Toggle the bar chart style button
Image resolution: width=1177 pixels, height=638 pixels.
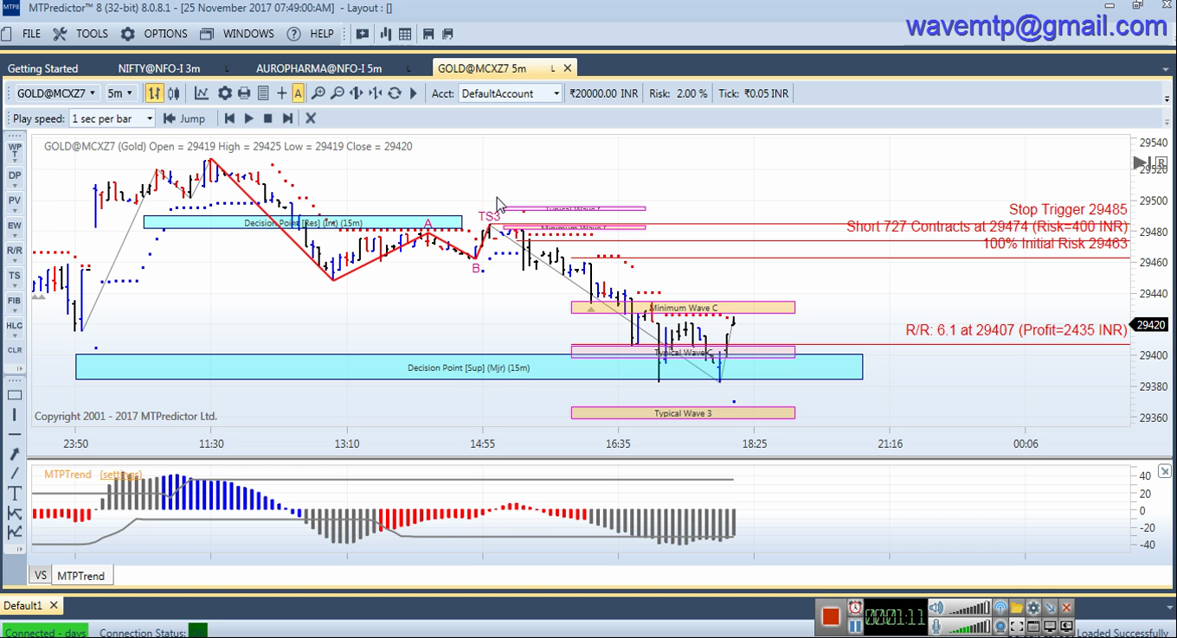pos(154,93)
